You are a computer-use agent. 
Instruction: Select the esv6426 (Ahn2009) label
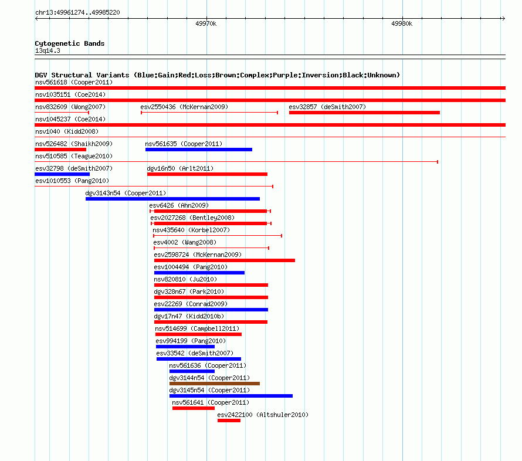[179, 205]
